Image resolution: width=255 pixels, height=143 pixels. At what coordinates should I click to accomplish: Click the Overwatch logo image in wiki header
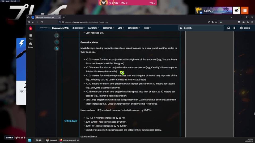(x=45, y=28)
